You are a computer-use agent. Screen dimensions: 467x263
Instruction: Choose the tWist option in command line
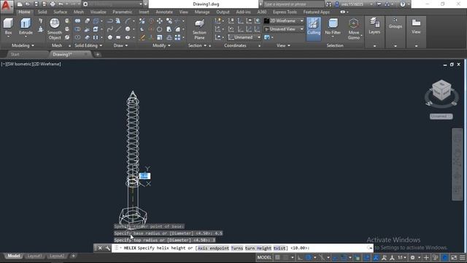(x=279, y=248)
